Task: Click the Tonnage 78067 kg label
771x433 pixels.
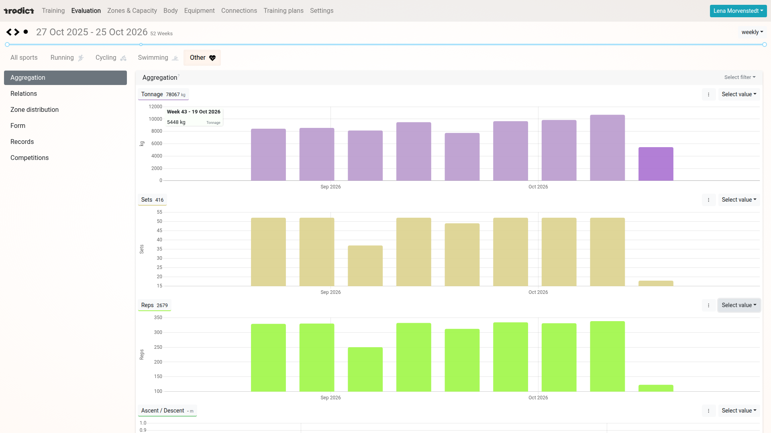Action: pyautogui.click(x=163, y=95)
